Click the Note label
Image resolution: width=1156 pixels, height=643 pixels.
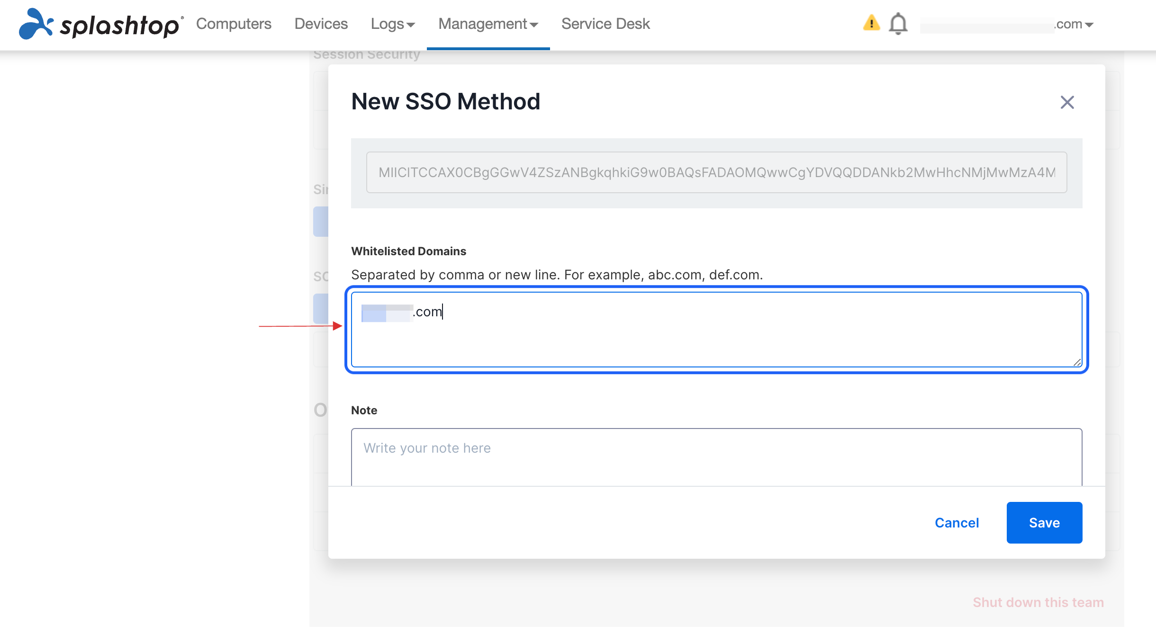point(364,410)
